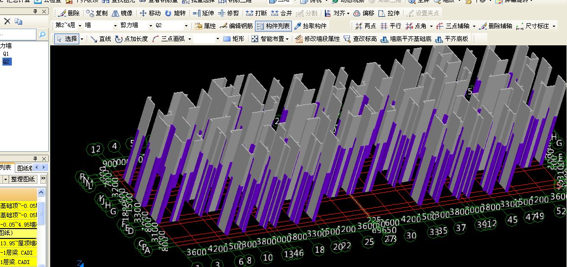Click the 偏移 (offset) tool
Image resolution: width=567 pixels, height=267 pixels.
click(364, 13)
